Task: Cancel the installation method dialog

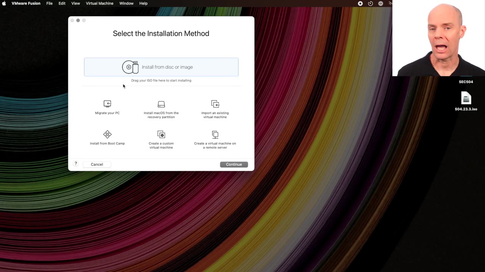Action: pos(97,164)
